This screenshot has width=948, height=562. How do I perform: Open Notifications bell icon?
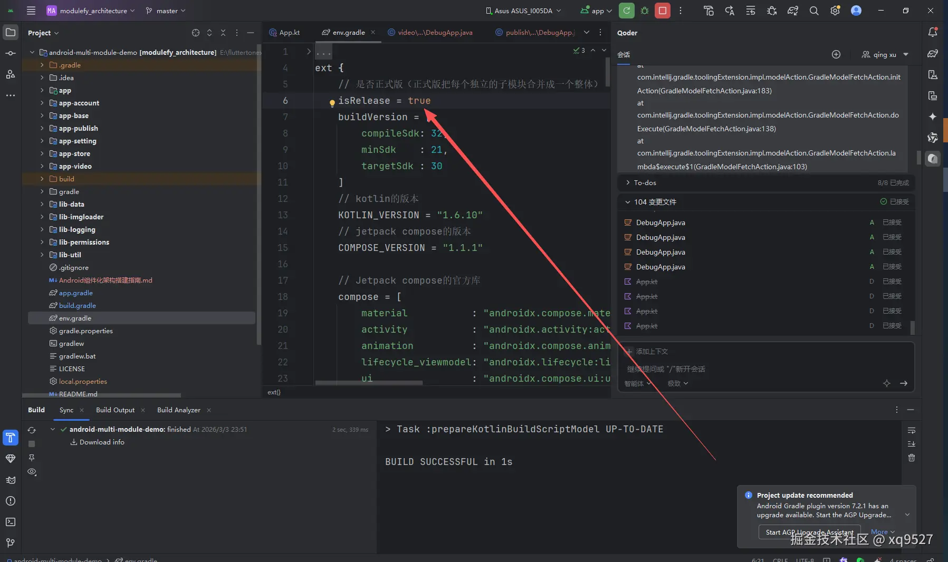coord(932,33)
